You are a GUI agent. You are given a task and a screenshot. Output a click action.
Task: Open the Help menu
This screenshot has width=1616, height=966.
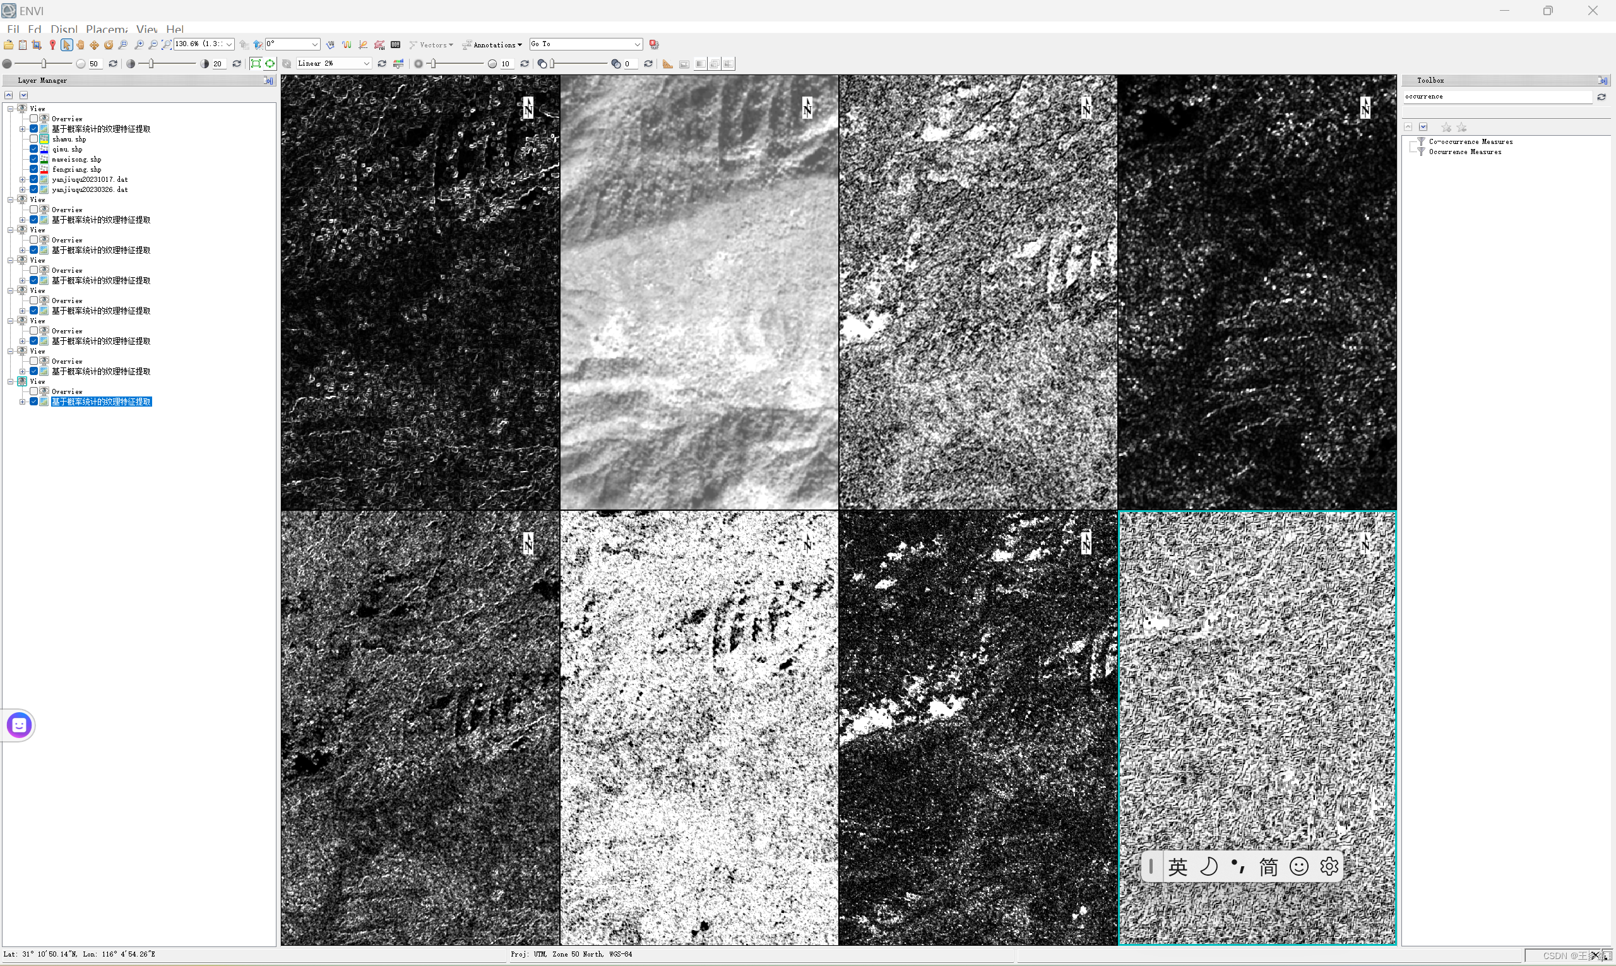(x=174, y=29)
